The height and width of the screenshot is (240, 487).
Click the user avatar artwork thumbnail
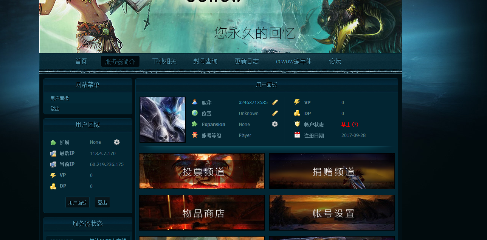point(162,119)
